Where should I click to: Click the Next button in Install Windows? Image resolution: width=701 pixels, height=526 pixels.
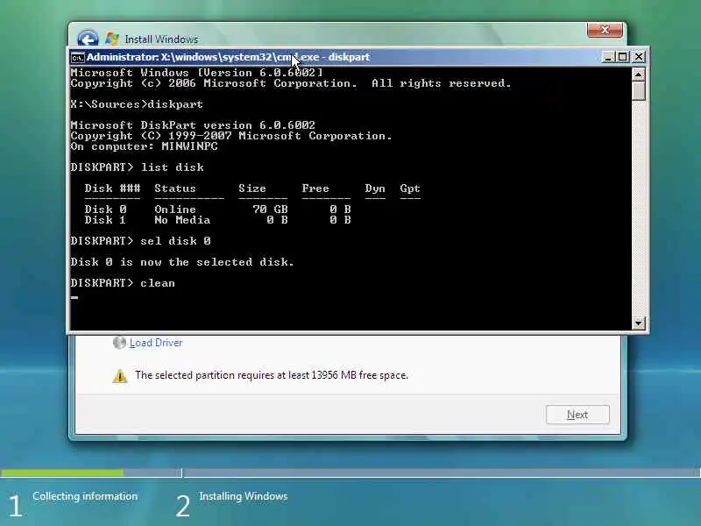click(577, 415)
